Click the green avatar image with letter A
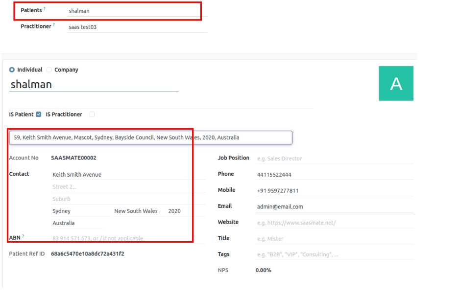Viewport: 458px width, 296px height. tap(396, 84)
